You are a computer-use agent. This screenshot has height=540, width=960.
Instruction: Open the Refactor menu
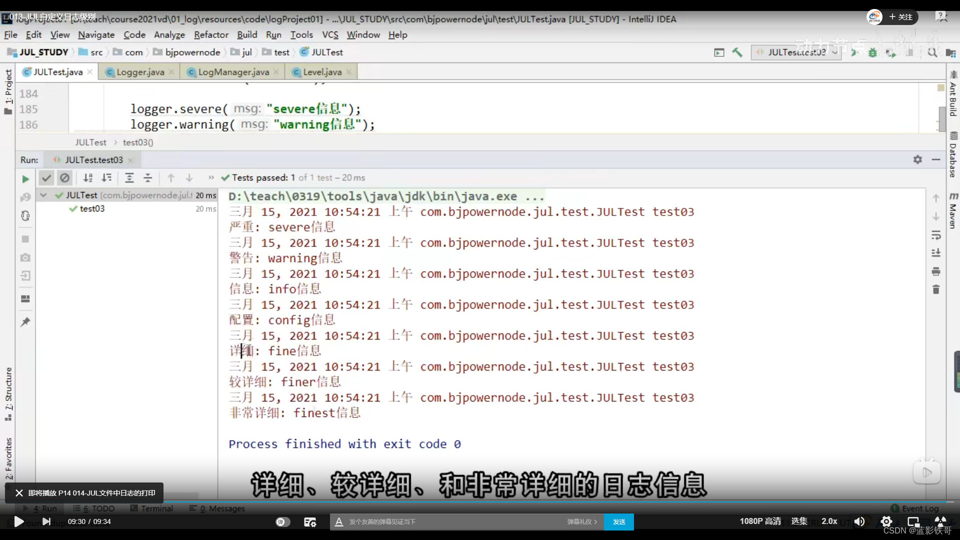[211, 35]
